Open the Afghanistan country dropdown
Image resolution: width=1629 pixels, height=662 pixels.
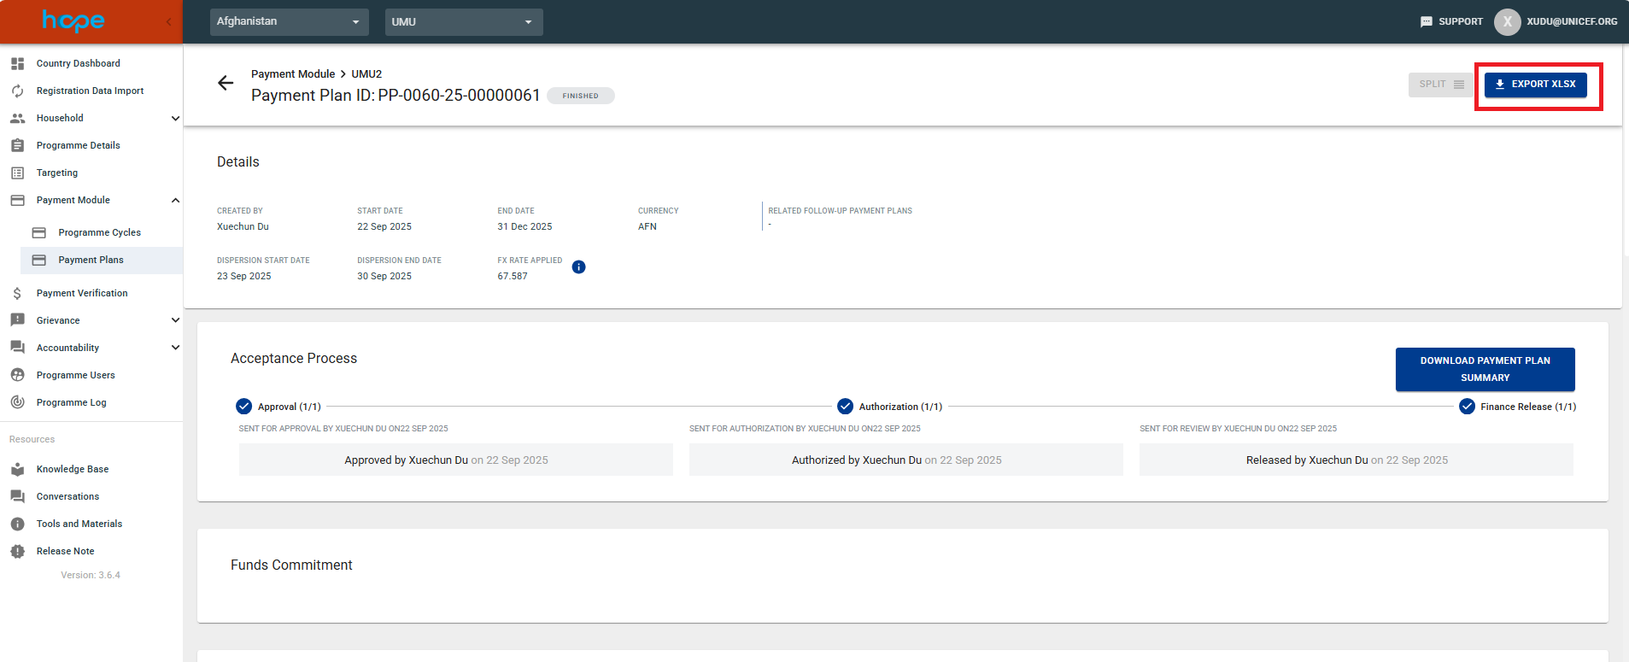pos(289,21)
